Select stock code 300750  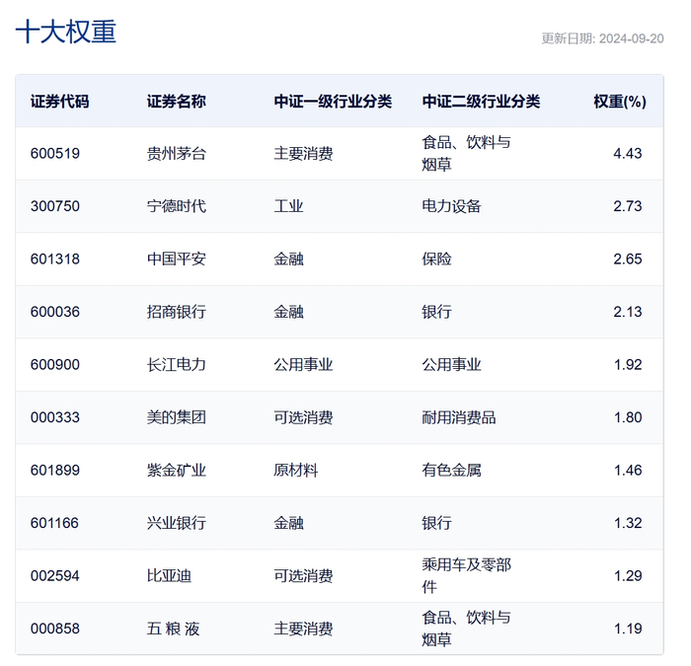click(x=55, y=206)
